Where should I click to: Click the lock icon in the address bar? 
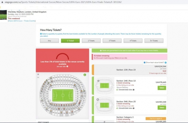point(2,2)
